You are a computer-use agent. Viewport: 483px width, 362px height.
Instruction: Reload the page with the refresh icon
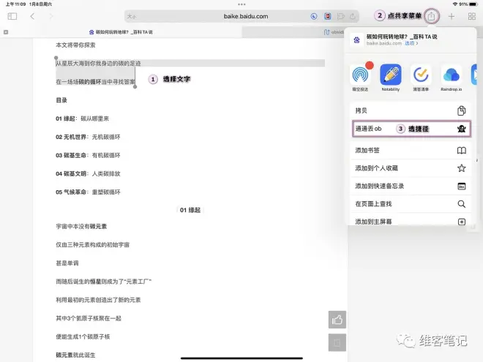click(353, 16)
